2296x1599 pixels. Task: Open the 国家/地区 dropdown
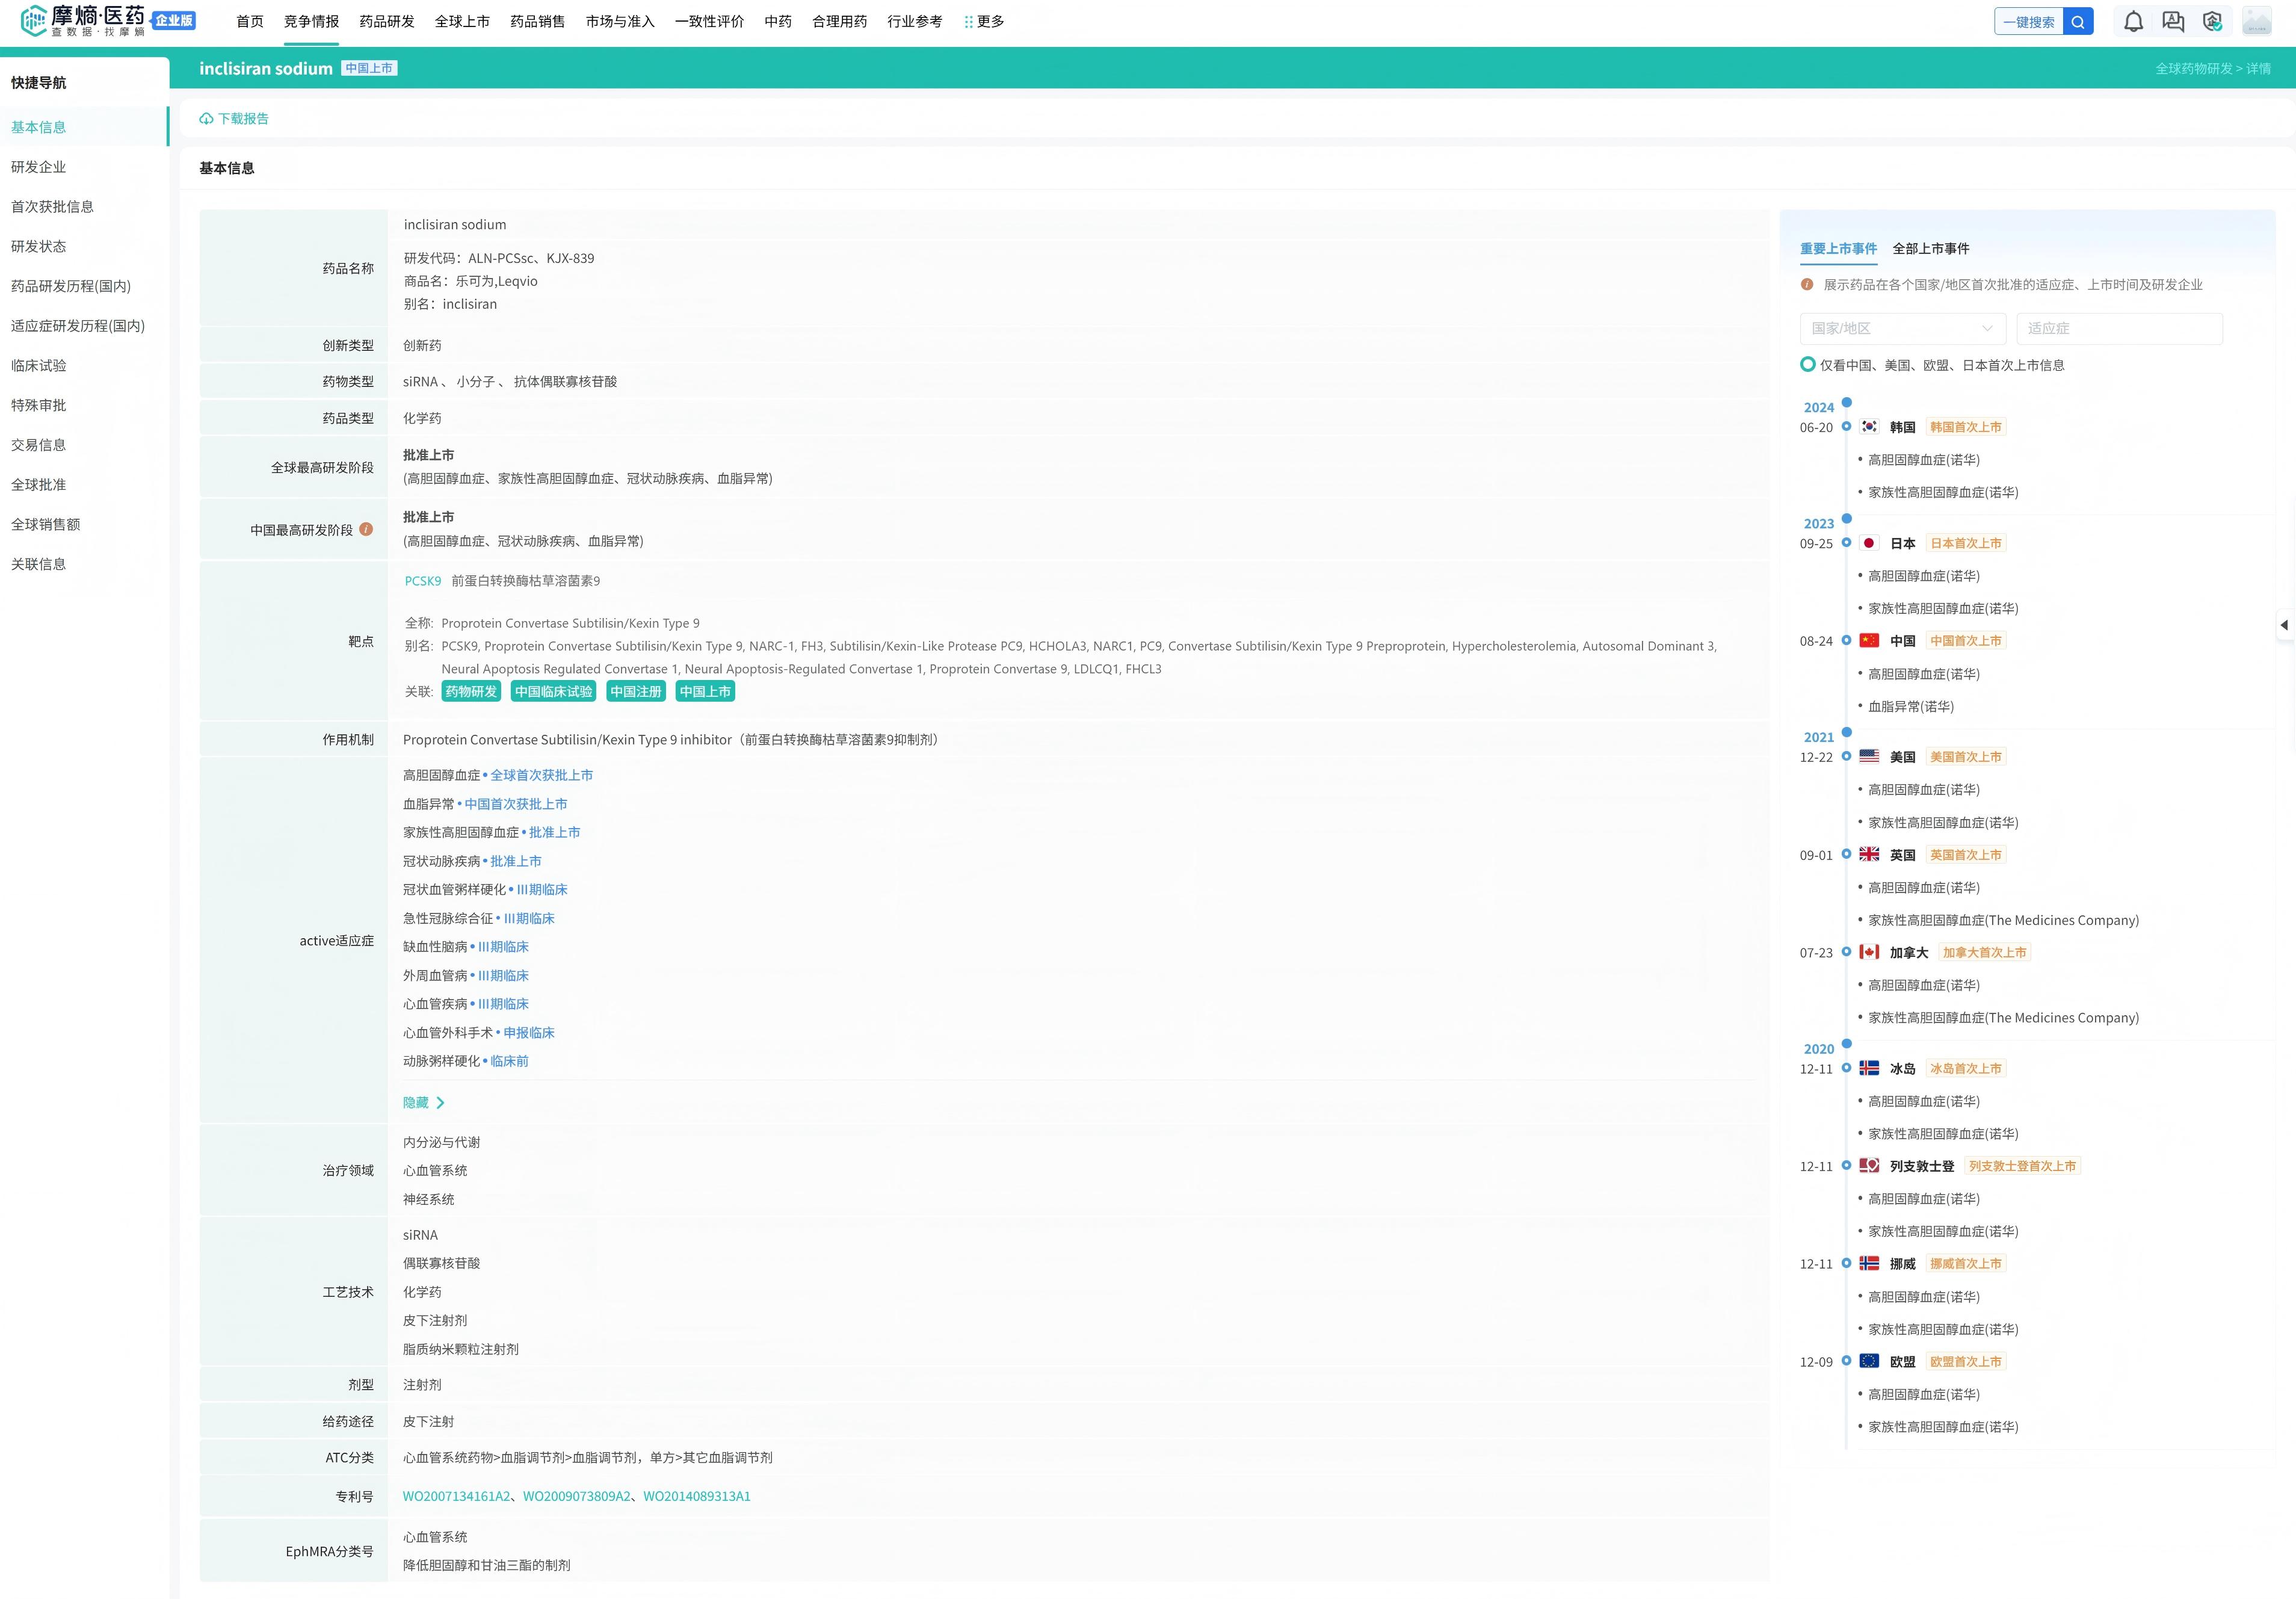(x=1903, y=328)
